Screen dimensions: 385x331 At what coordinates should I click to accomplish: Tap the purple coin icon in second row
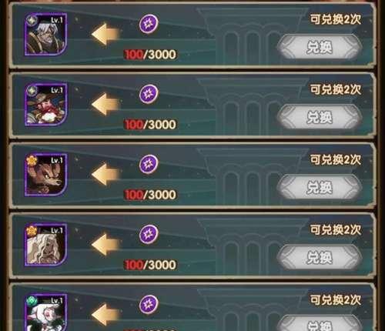(149, 94)
